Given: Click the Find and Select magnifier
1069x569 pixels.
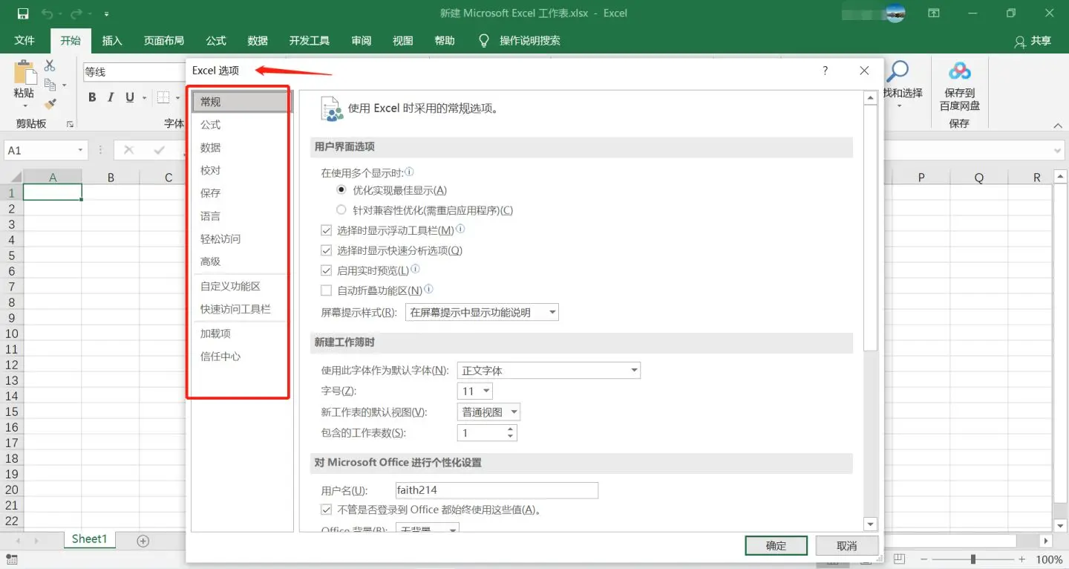Looking at the screenshot, I should pyautogui.click(x=898, y=72).
